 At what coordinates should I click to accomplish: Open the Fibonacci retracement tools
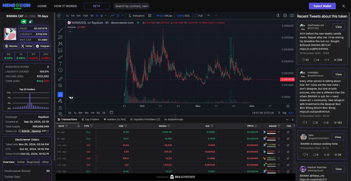coord(60,37)
